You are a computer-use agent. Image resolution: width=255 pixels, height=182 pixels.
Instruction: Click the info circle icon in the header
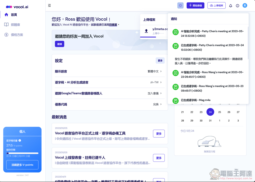point(237,6)
